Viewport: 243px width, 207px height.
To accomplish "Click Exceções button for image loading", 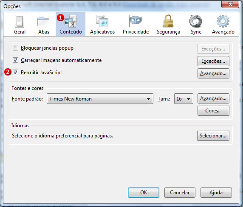I will pyautogui.click(x=213, y=61).
